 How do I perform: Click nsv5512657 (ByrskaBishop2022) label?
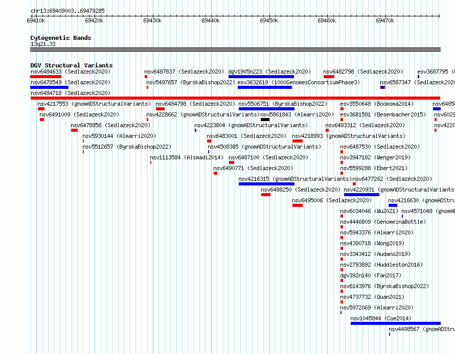click(x=127, y=147)
